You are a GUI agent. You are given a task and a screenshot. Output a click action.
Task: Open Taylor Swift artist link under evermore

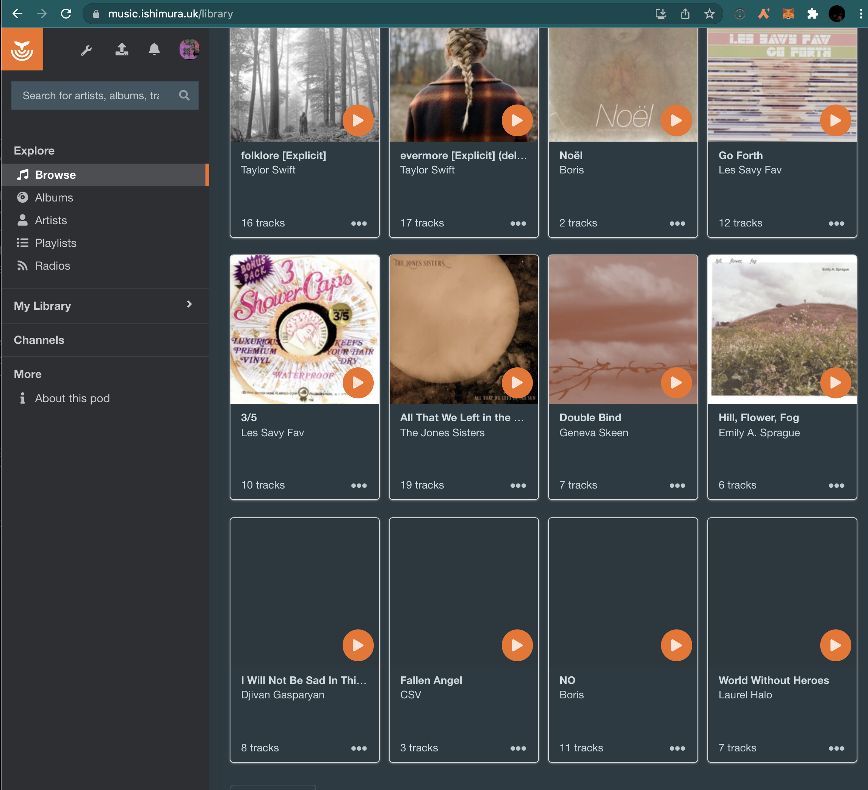click(x=427, y=170)
